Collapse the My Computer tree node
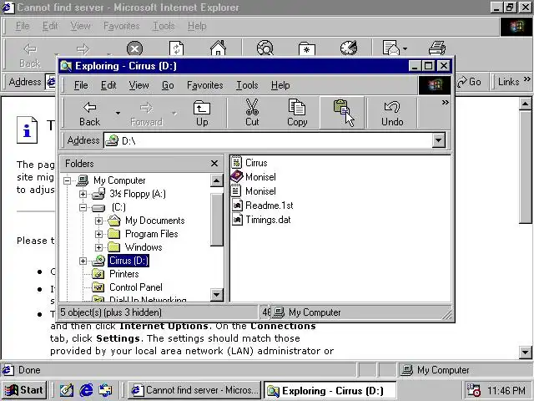 (68, 180)
